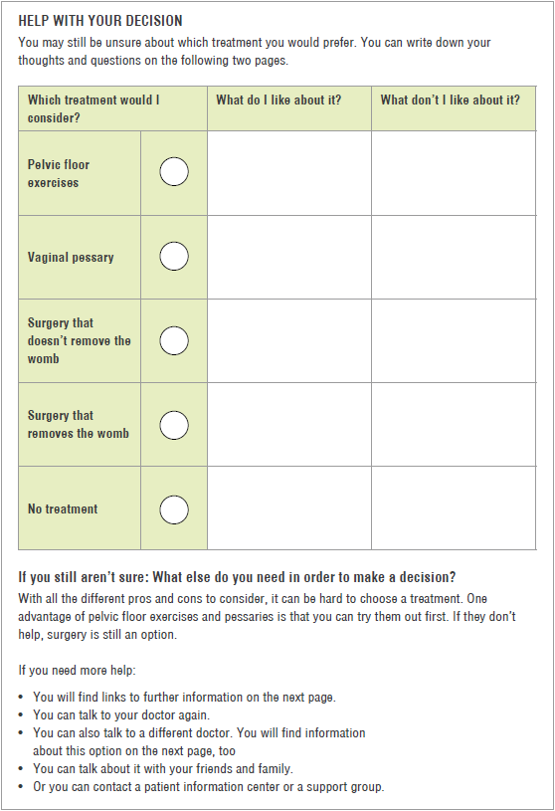555x811 pixels.
Task: Select the No treatment radio circle
Action: (x=174, y=509)
